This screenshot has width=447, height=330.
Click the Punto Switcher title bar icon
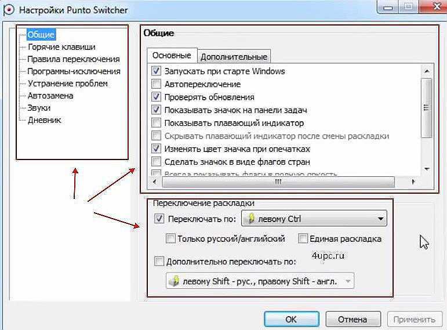(x=8, y=10)
